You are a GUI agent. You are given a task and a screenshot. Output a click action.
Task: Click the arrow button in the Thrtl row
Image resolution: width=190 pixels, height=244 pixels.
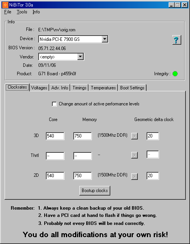point(134,155)
